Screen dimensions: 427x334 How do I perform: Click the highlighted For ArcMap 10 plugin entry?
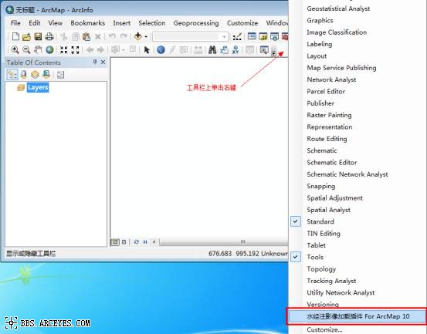(358, 316)
